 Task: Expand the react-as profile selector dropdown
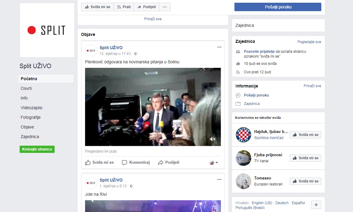pyautogui.click(x=214, y=163)
